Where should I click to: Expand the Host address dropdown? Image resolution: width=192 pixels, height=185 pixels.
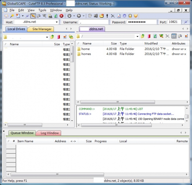57,22
